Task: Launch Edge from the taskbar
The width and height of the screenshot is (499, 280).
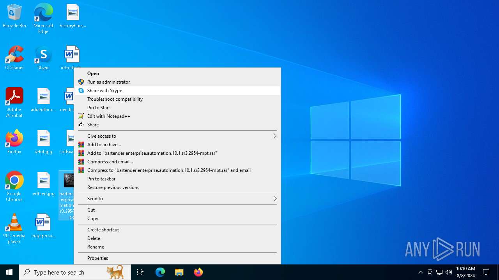Action: pyautogui.click(x=160, y=272)
